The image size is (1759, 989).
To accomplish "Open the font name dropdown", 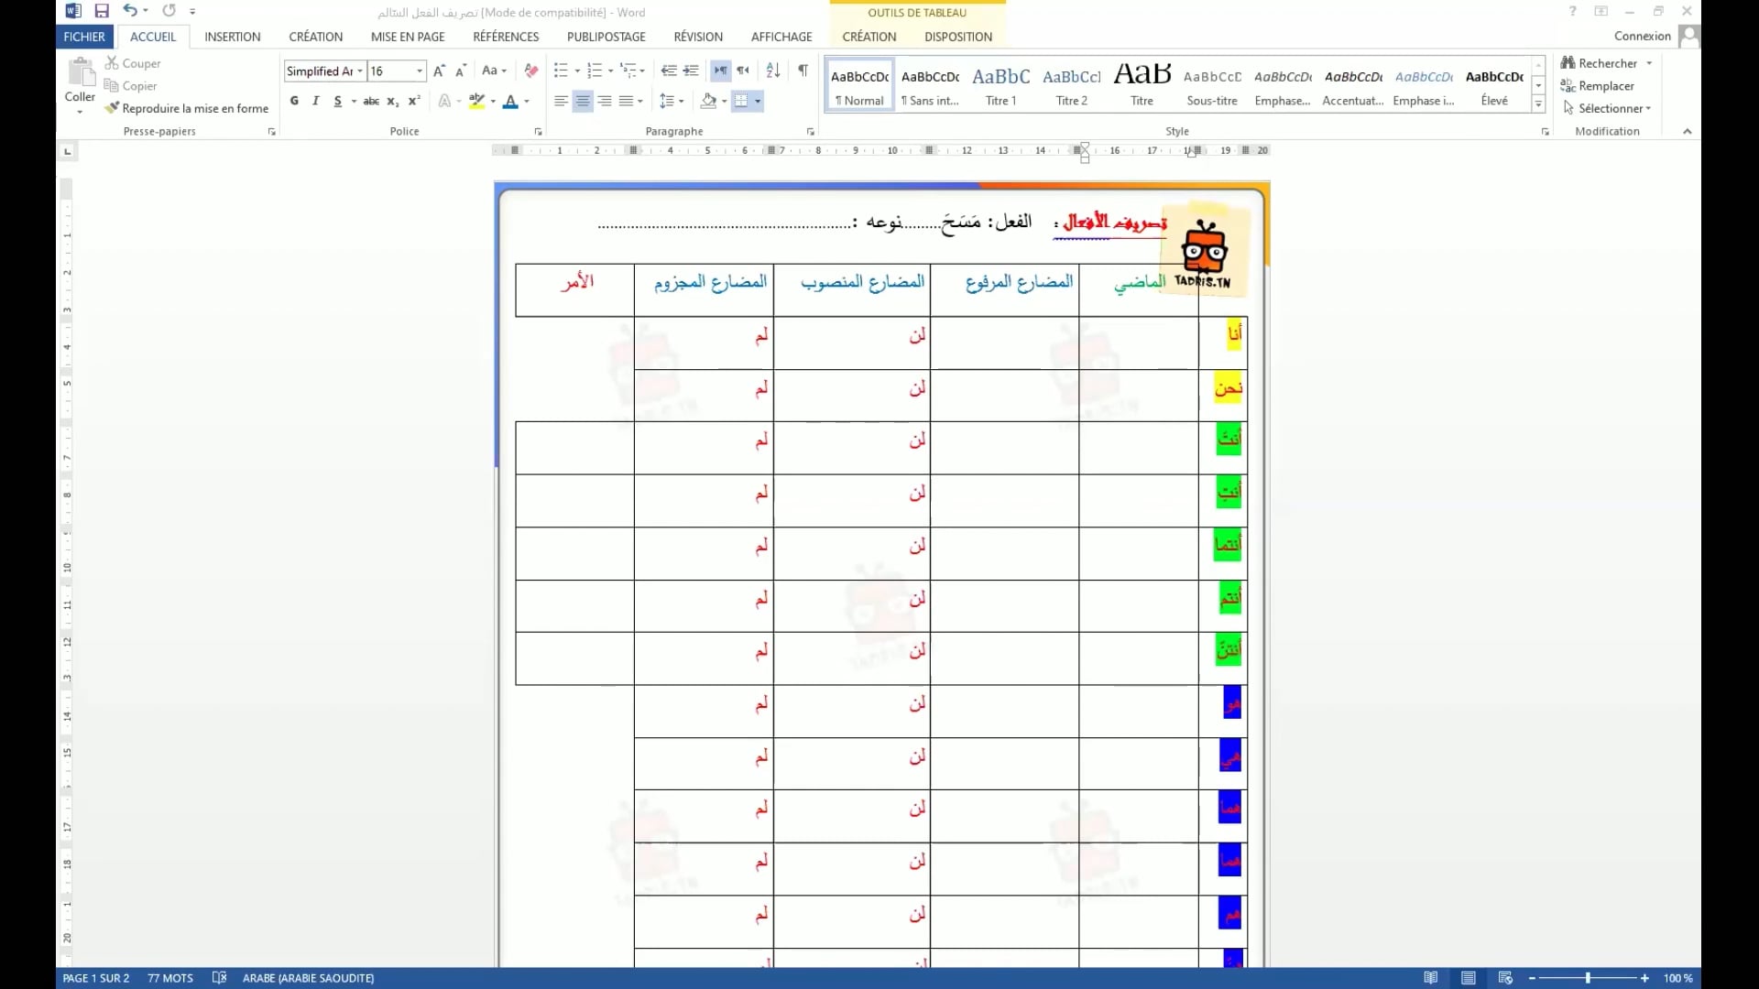I will (x=360, y=71).
